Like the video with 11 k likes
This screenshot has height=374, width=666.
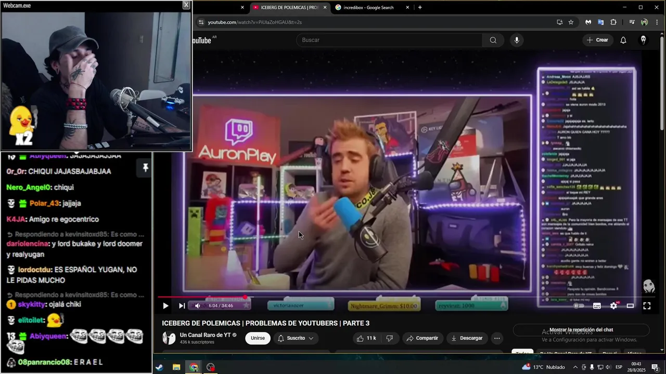(x=366, y=338)
